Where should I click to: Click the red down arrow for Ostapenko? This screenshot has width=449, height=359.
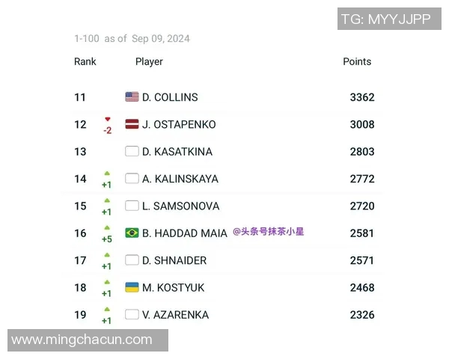tap(107, 119)
